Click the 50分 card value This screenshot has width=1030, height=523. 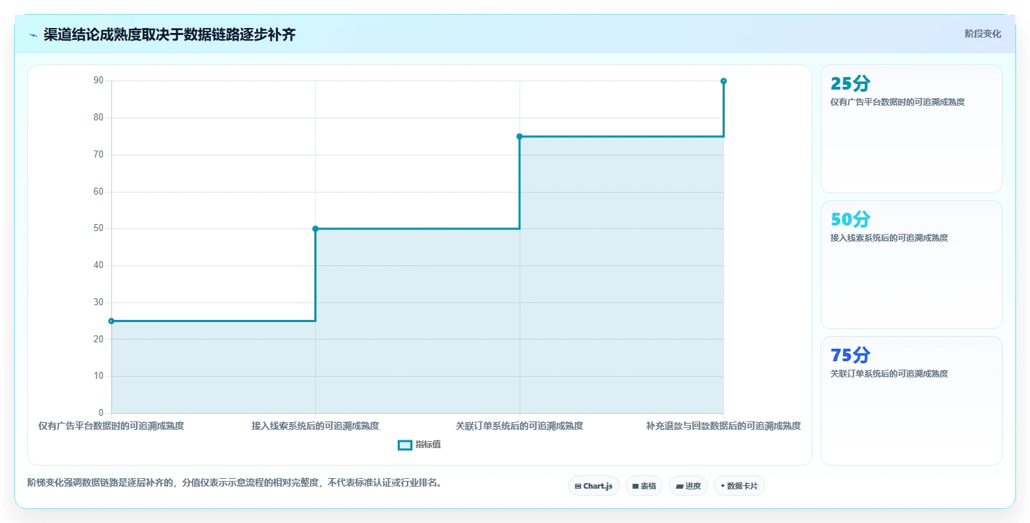[850, 219]
